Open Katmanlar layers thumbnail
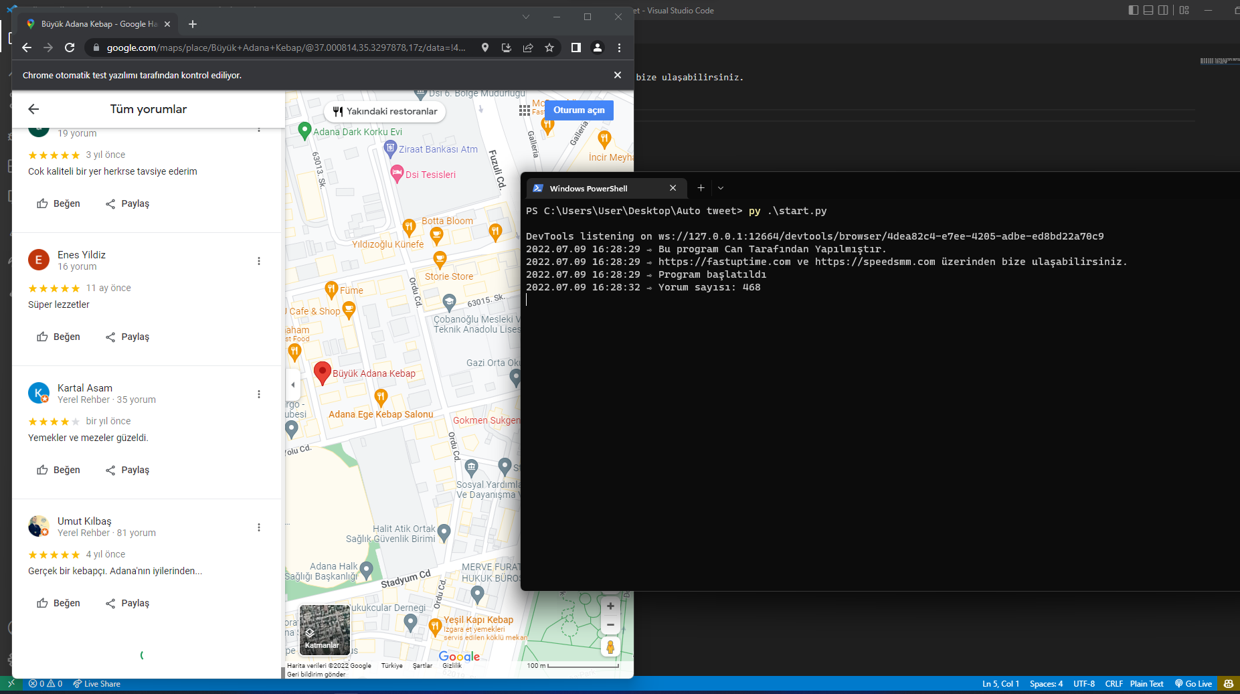1240x694 pixels. click(x=325, y=630)
